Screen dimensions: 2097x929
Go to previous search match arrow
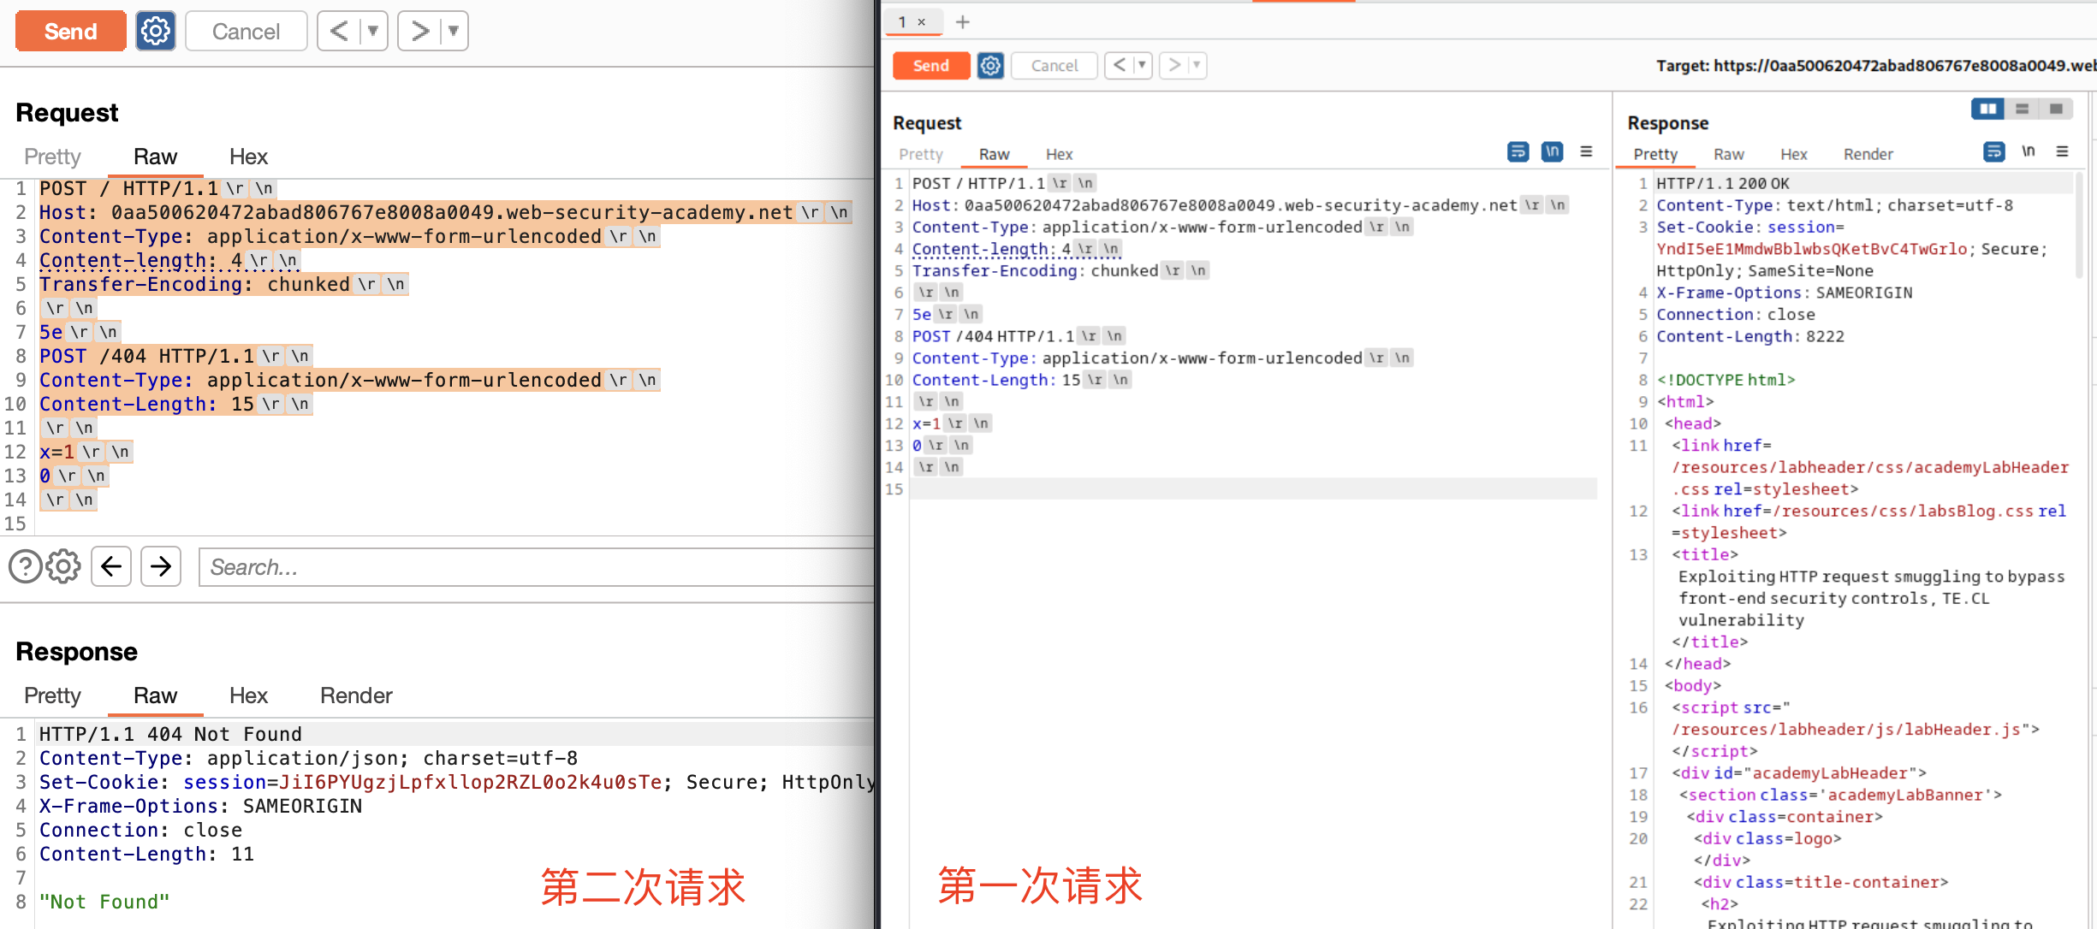[x=111, y=566]
